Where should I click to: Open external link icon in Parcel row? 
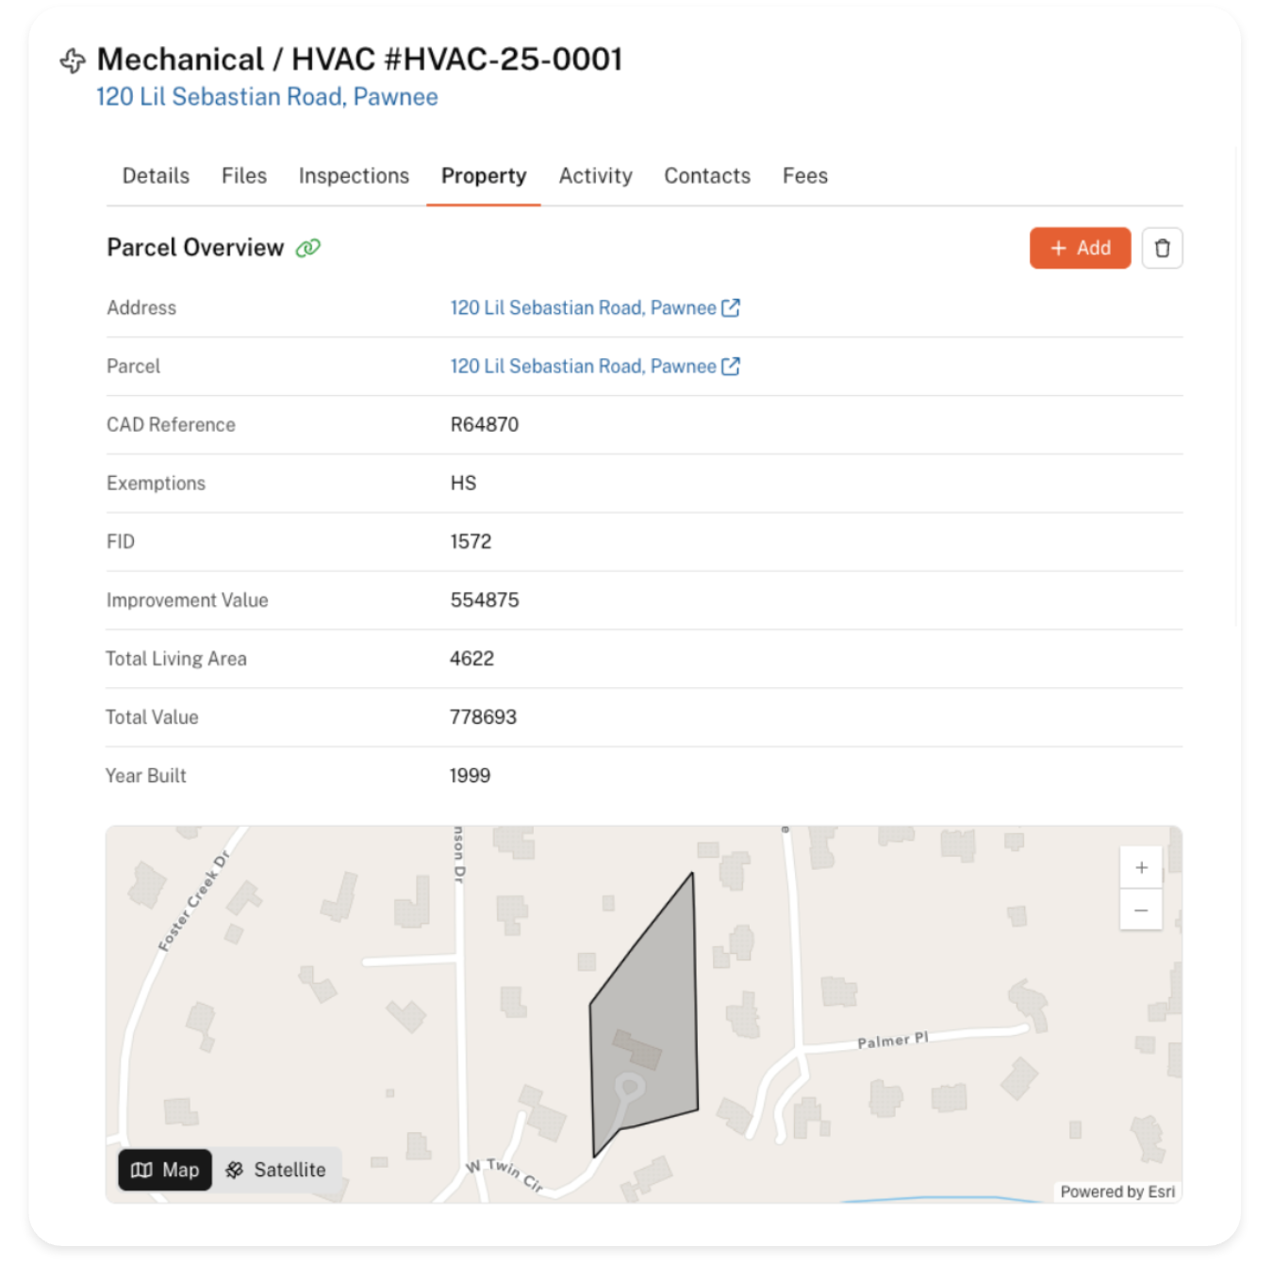[731, 367]
